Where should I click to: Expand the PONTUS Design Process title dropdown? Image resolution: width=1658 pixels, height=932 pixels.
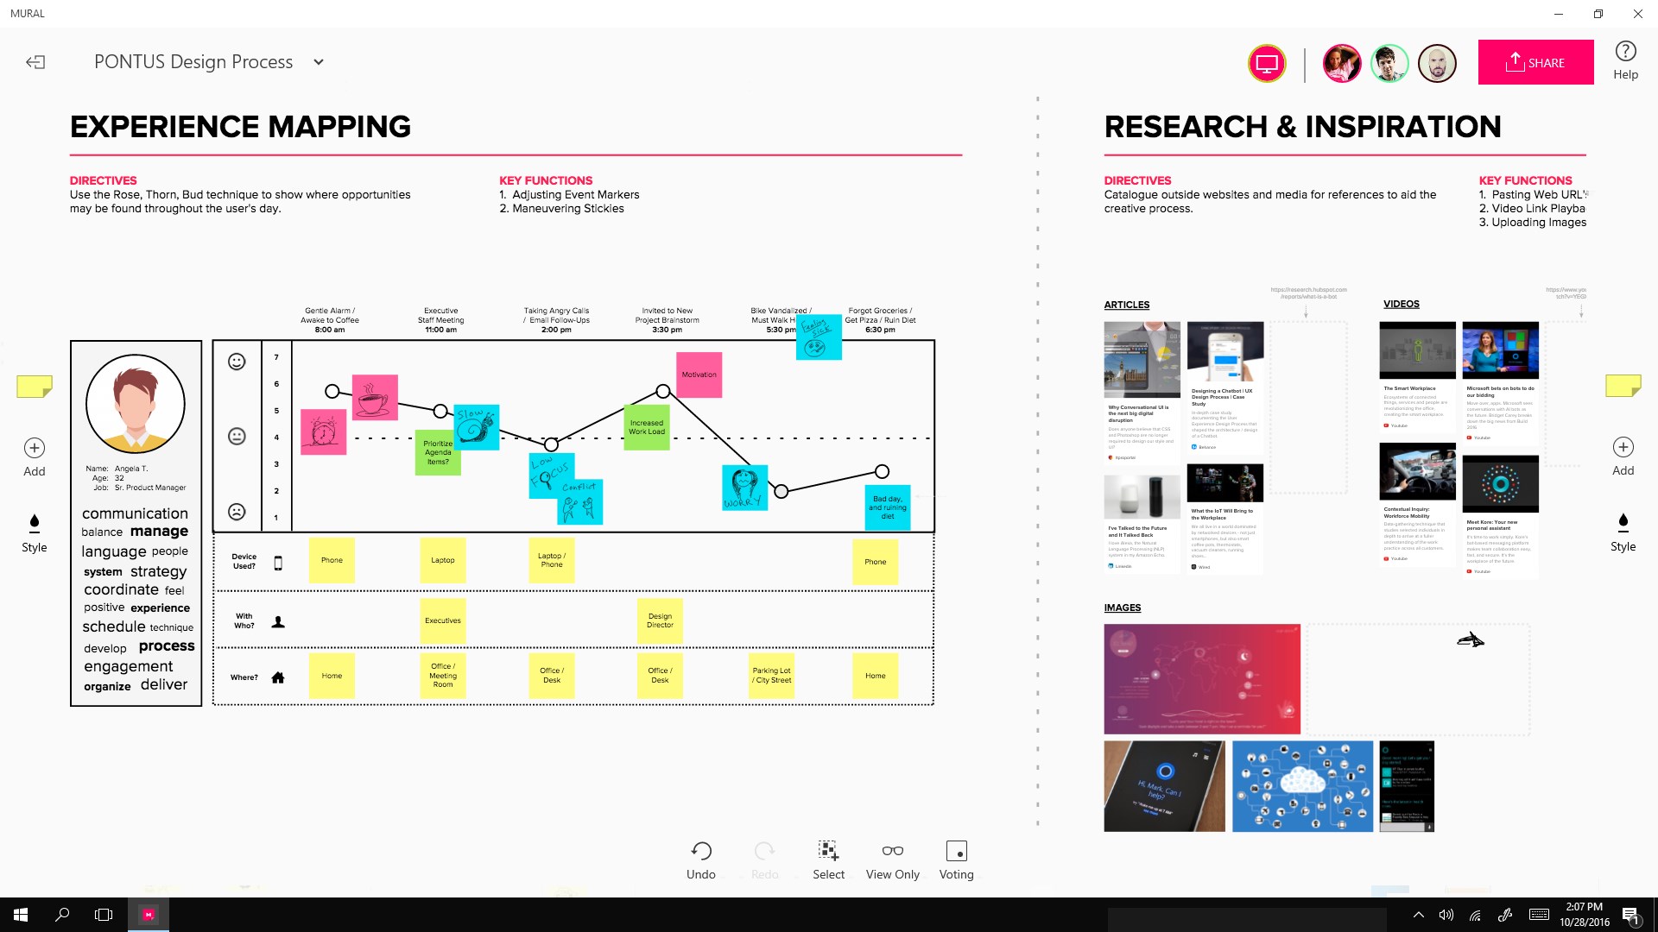point(319,62)
